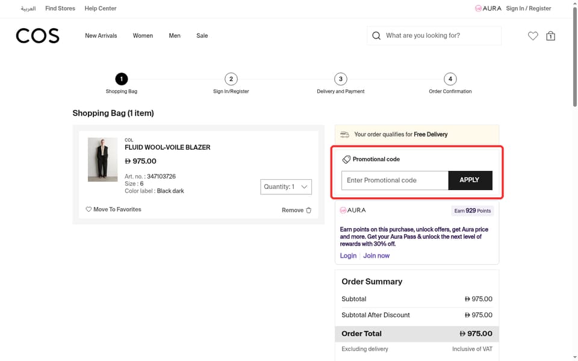Click the free delivery truck icon
Viewport: 578px width, 361px height.
[x=344, y=134]
